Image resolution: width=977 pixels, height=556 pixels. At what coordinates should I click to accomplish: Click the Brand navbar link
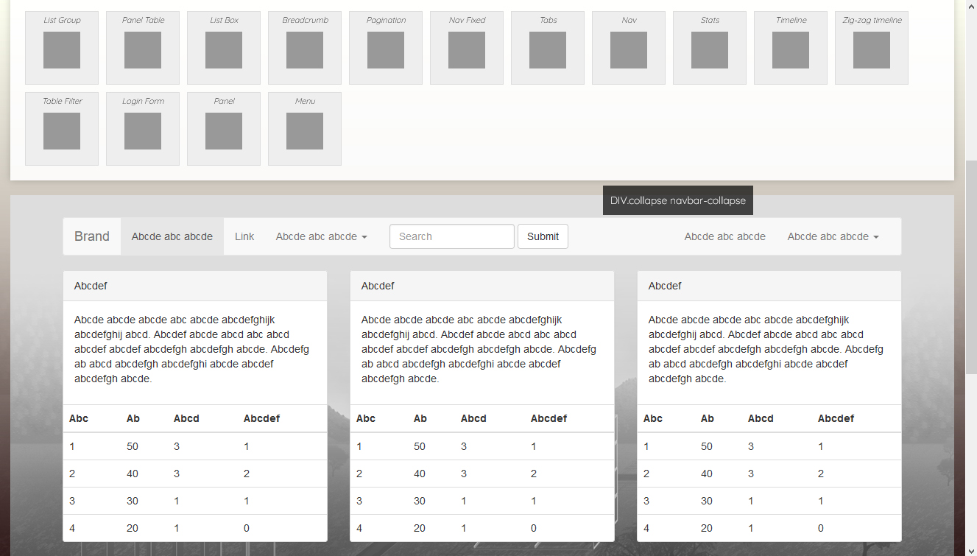92,236
